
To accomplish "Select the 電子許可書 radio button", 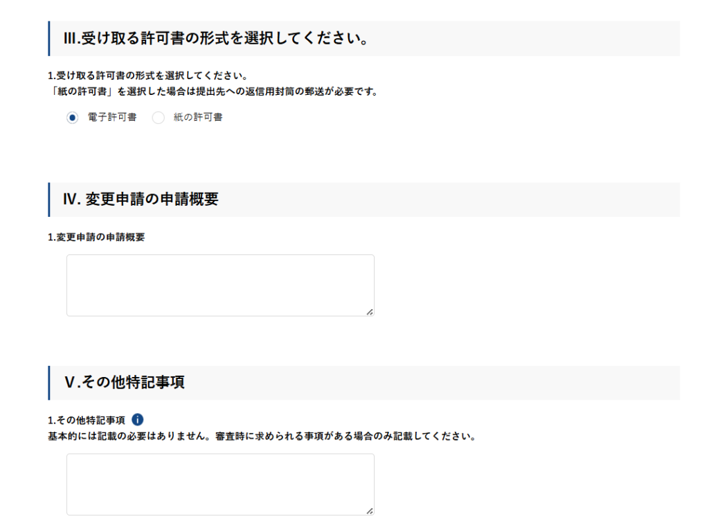I will [73, 118].
